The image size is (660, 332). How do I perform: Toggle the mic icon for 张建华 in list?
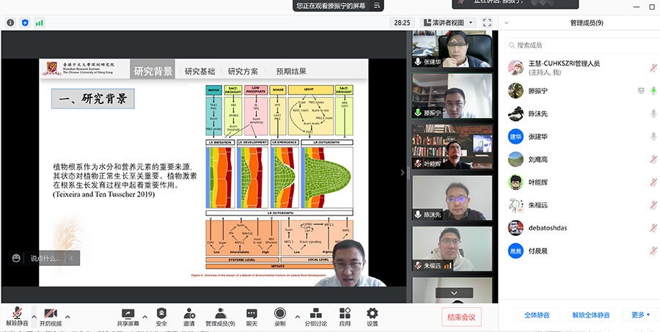[653, 136]
